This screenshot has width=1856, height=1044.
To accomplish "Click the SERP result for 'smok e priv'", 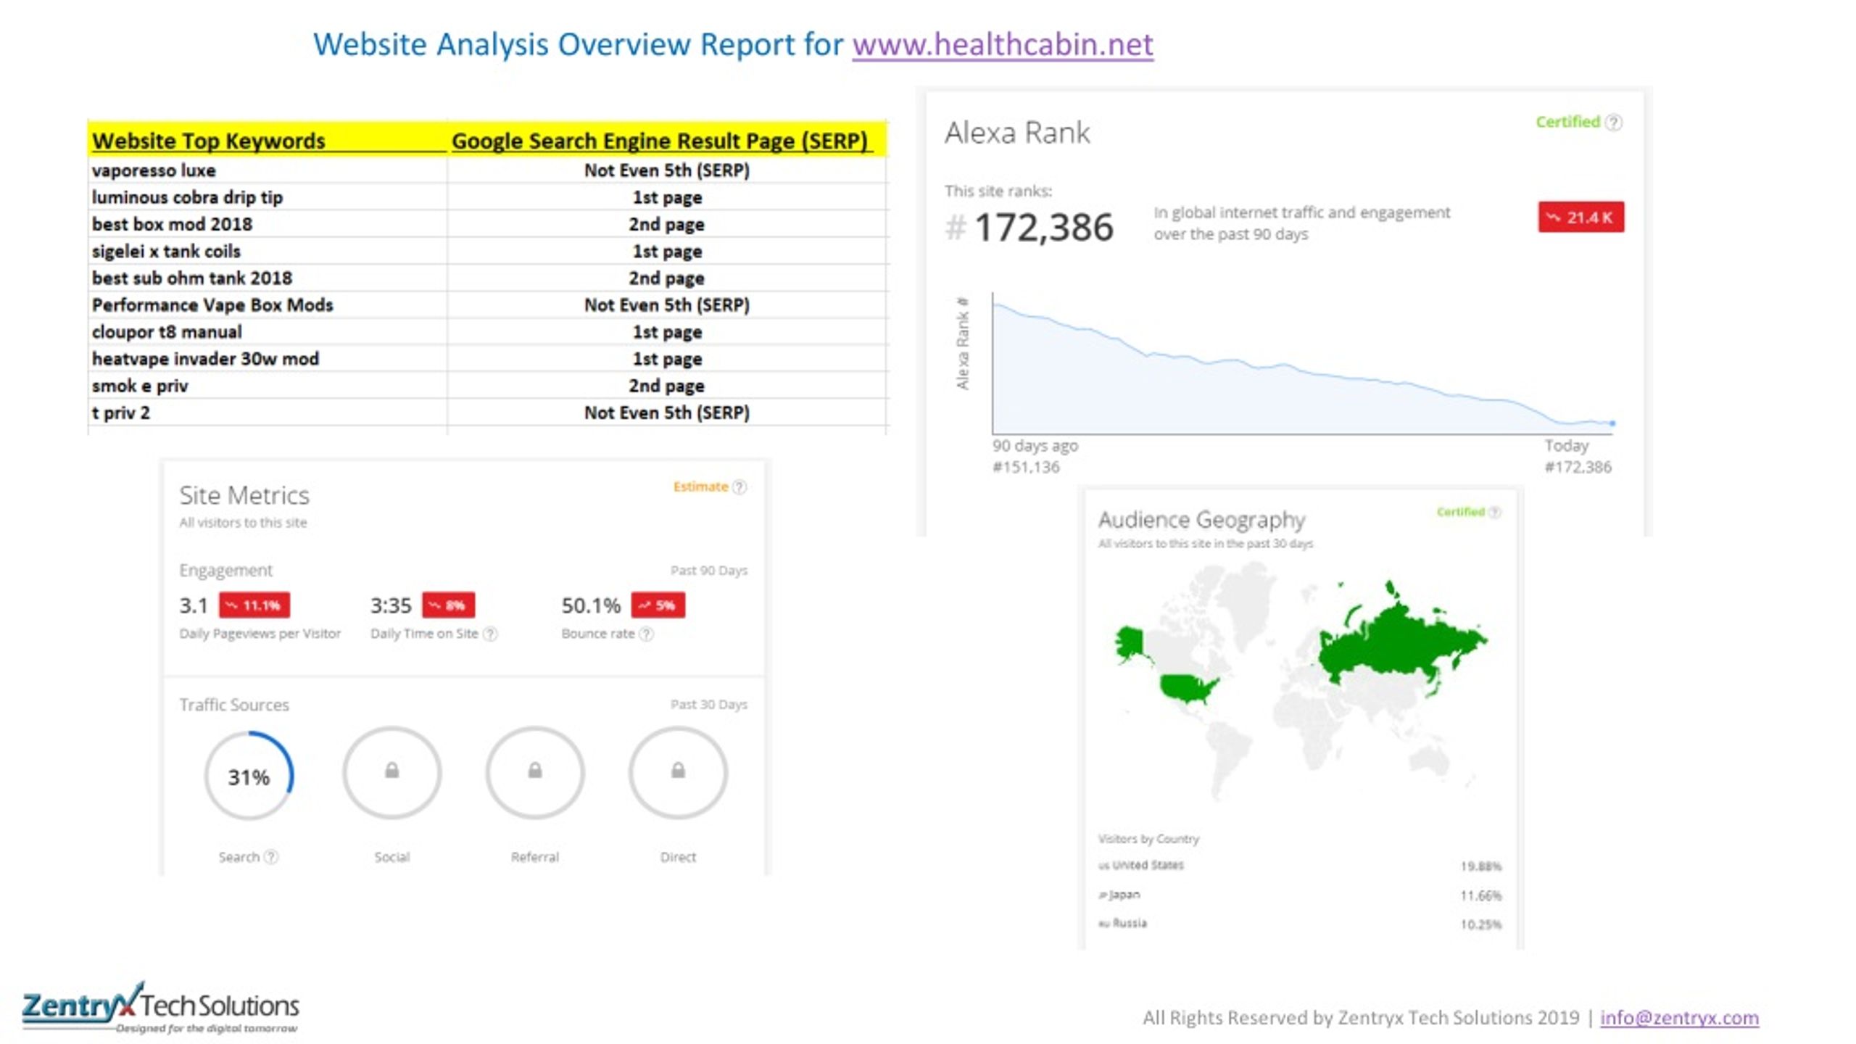I will [x=667, y=386].
